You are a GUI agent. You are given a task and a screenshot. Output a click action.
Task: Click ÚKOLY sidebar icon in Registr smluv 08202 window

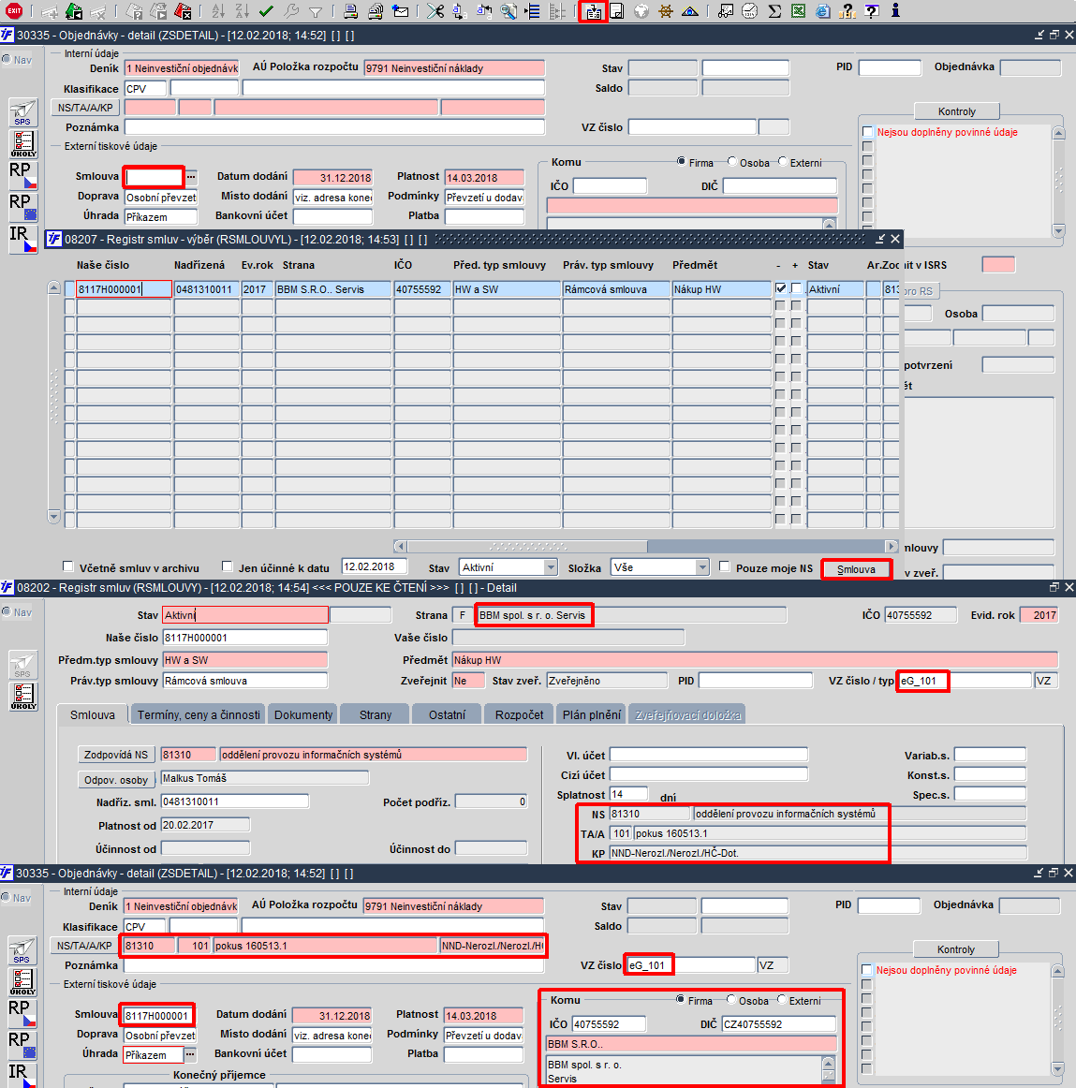(22, 697)
